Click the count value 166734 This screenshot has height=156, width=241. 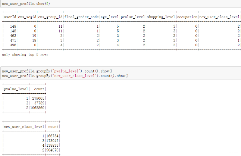click(x=52, y=136)
